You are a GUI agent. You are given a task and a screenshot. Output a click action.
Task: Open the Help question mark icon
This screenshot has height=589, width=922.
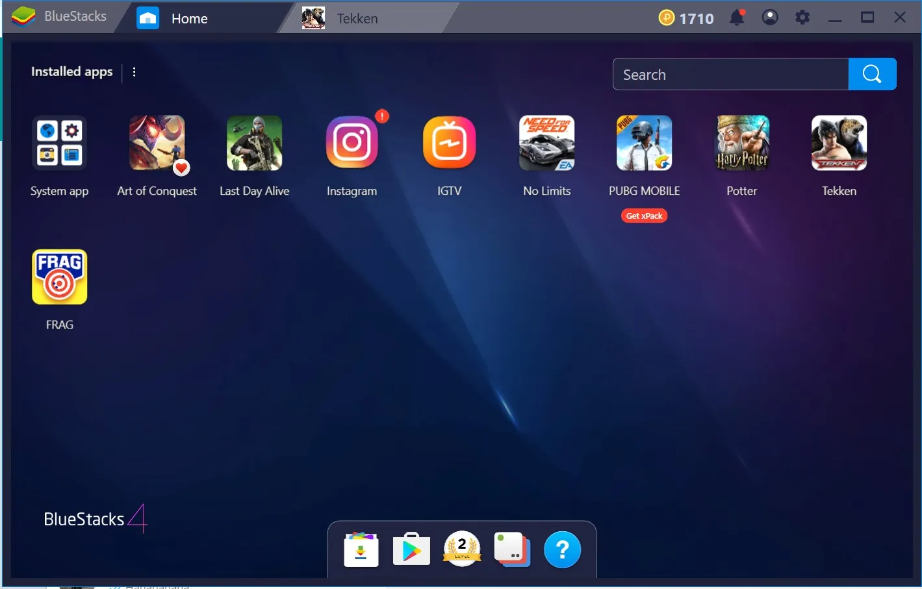pyautogui.click(x=562, y=549)
